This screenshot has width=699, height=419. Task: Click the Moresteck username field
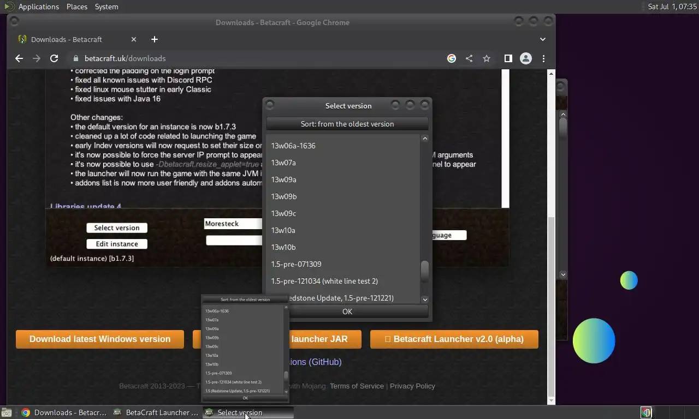(x=233, y=223)
